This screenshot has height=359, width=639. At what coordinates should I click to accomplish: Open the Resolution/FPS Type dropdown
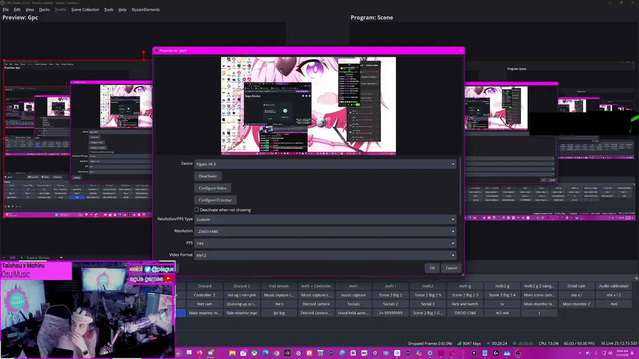coord(325,219)
